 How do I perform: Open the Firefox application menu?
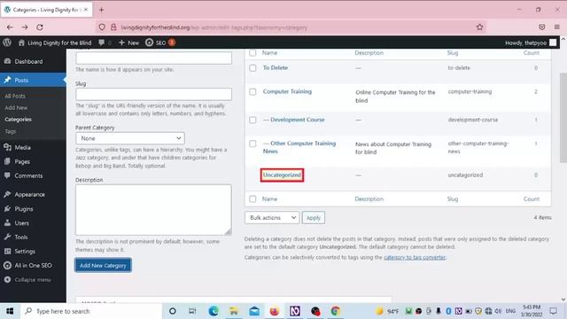coord(557,27)
